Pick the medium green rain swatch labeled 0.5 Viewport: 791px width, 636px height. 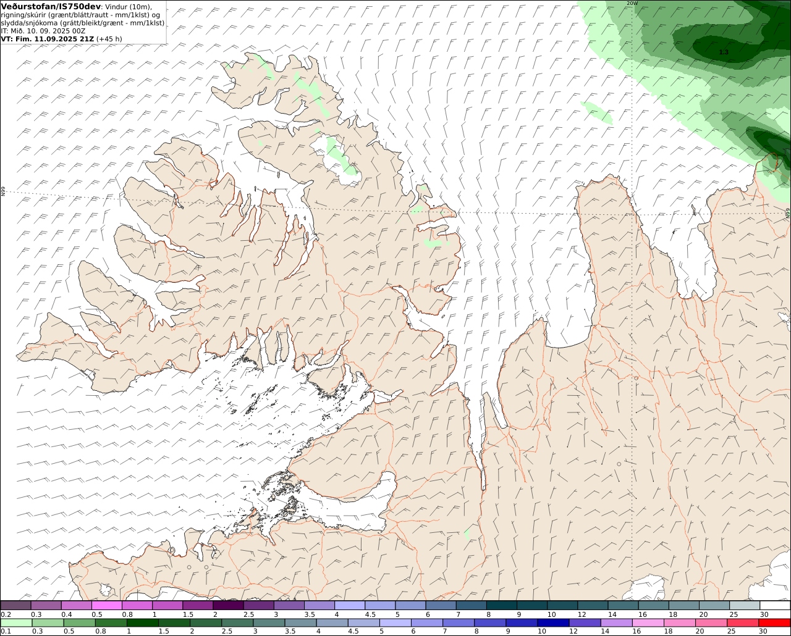[x=80, y=622]
